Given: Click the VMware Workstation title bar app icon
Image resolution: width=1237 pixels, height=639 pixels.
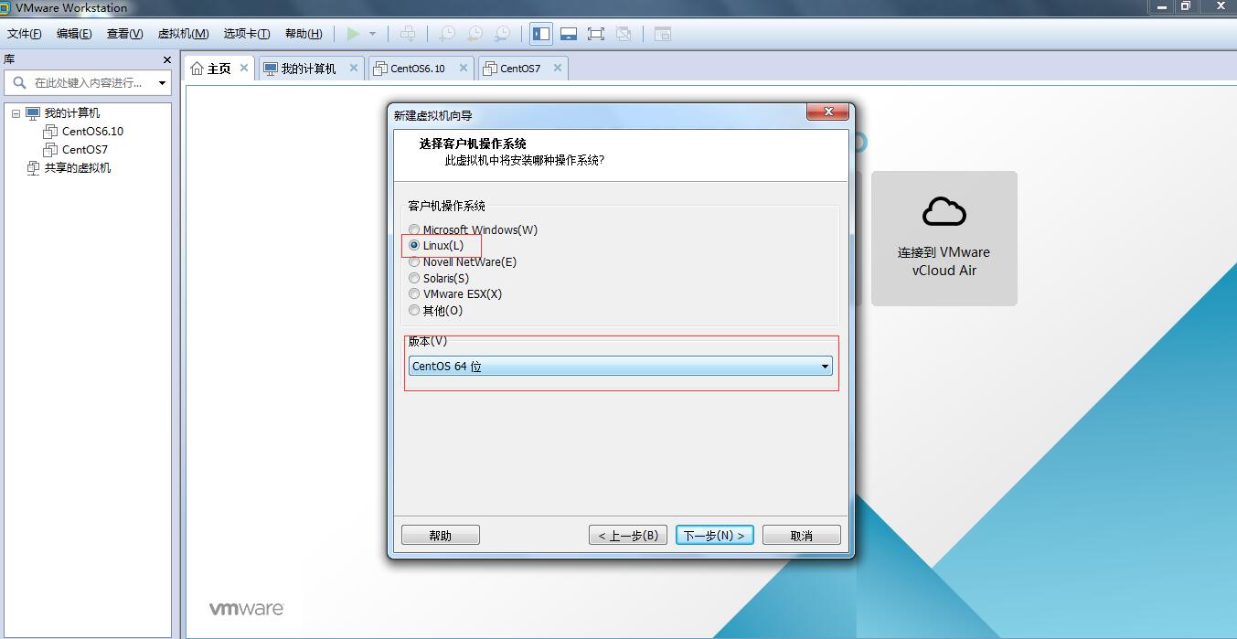Looking at the screenshot, I should 5,8.
